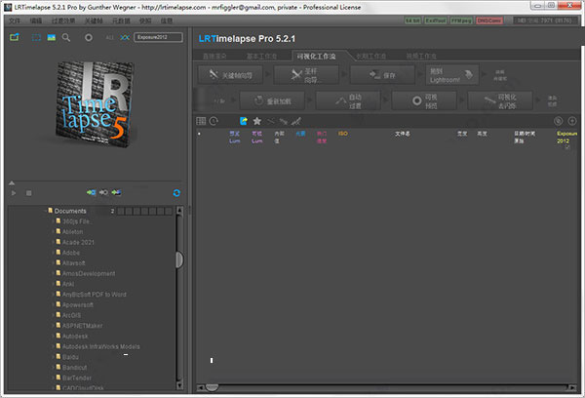This screenshot has width=585, height=398.
Task: Open the Exposure2012 dropdown field
Action: click(159, 37)
